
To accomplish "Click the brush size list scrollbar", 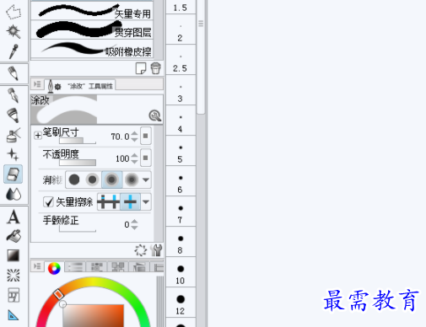I will pyautogui.click(x=201, y=56).
